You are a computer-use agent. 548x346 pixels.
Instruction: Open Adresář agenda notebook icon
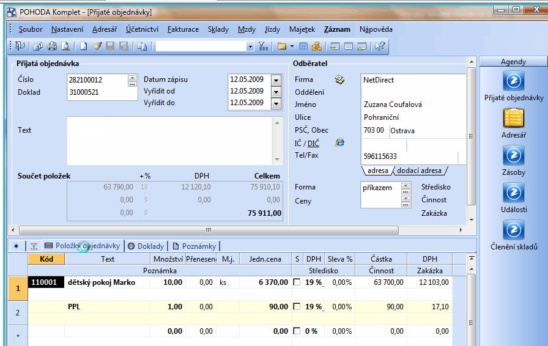[x=513, y=118]
